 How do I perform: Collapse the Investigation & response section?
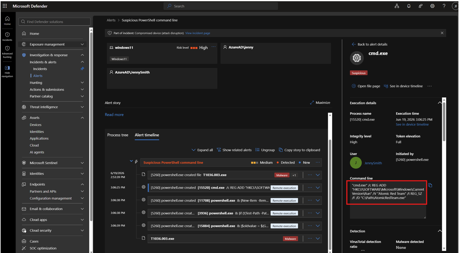tap(82, 55)
